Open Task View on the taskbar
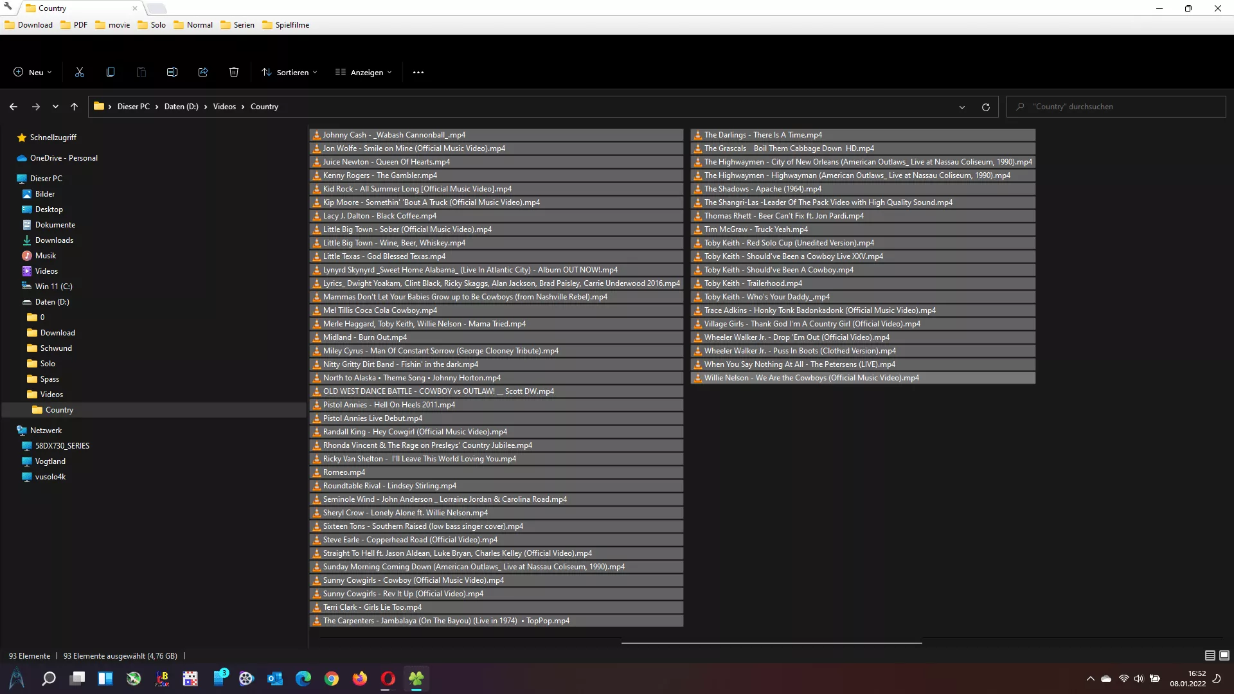 77,679
